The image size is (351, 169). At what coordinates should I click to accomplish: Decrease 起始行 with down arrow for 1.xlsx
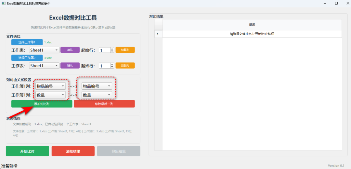112,51
